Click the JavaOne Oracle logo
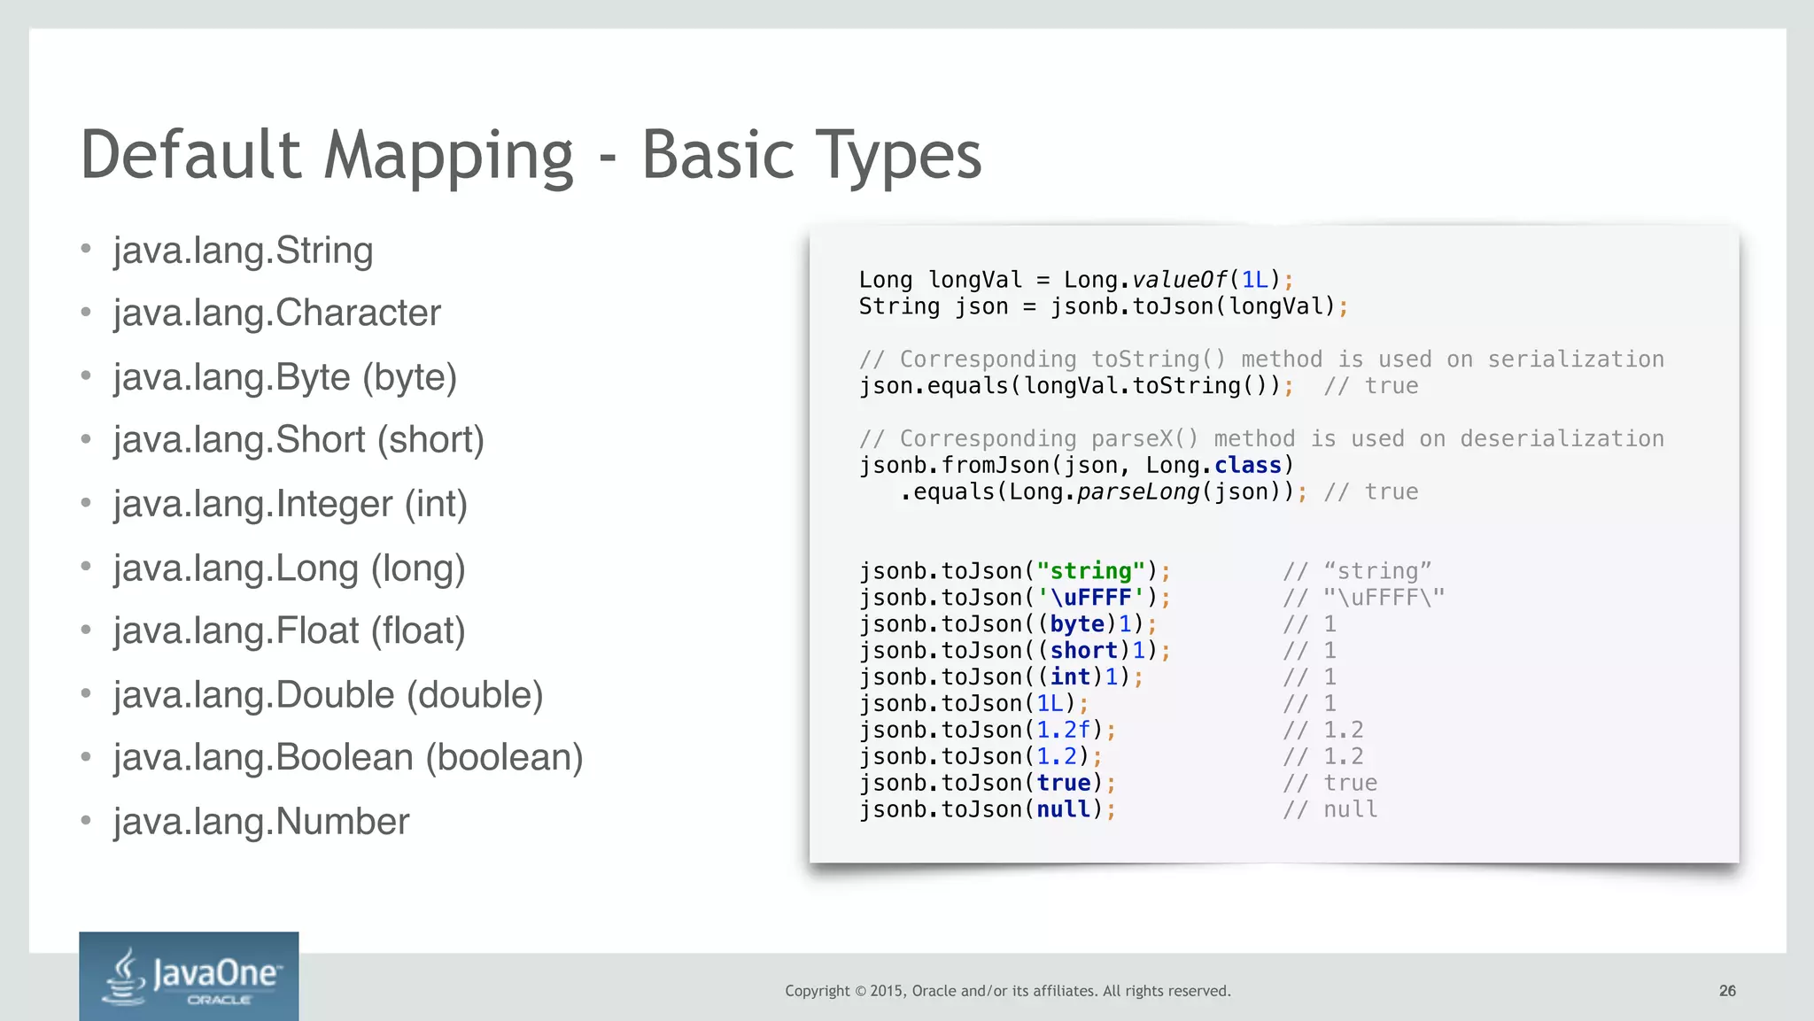Screen dimensions: 1814x1021 [x=189, y=976]
